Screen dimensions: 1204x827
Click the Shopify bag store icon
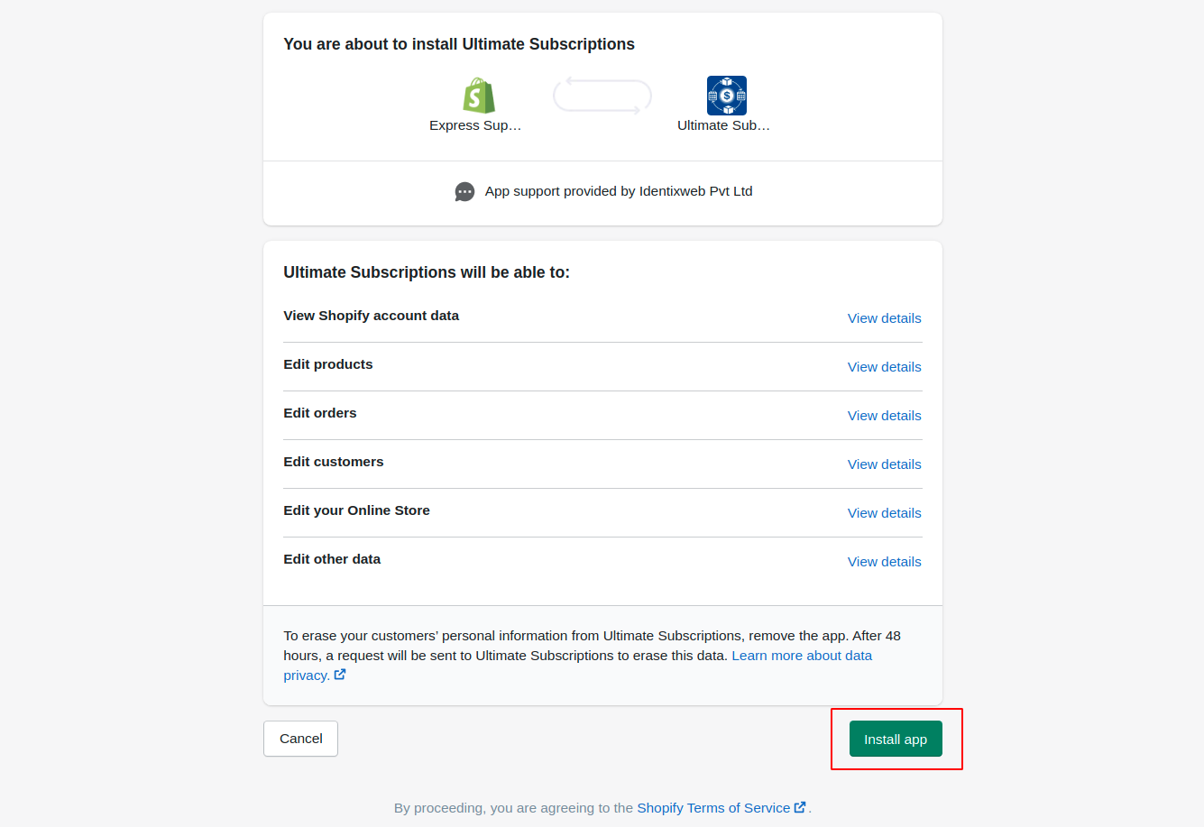479,96
